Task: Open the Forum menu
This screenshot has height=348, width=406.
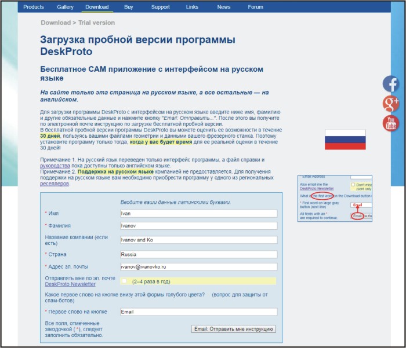Action: 255,7
